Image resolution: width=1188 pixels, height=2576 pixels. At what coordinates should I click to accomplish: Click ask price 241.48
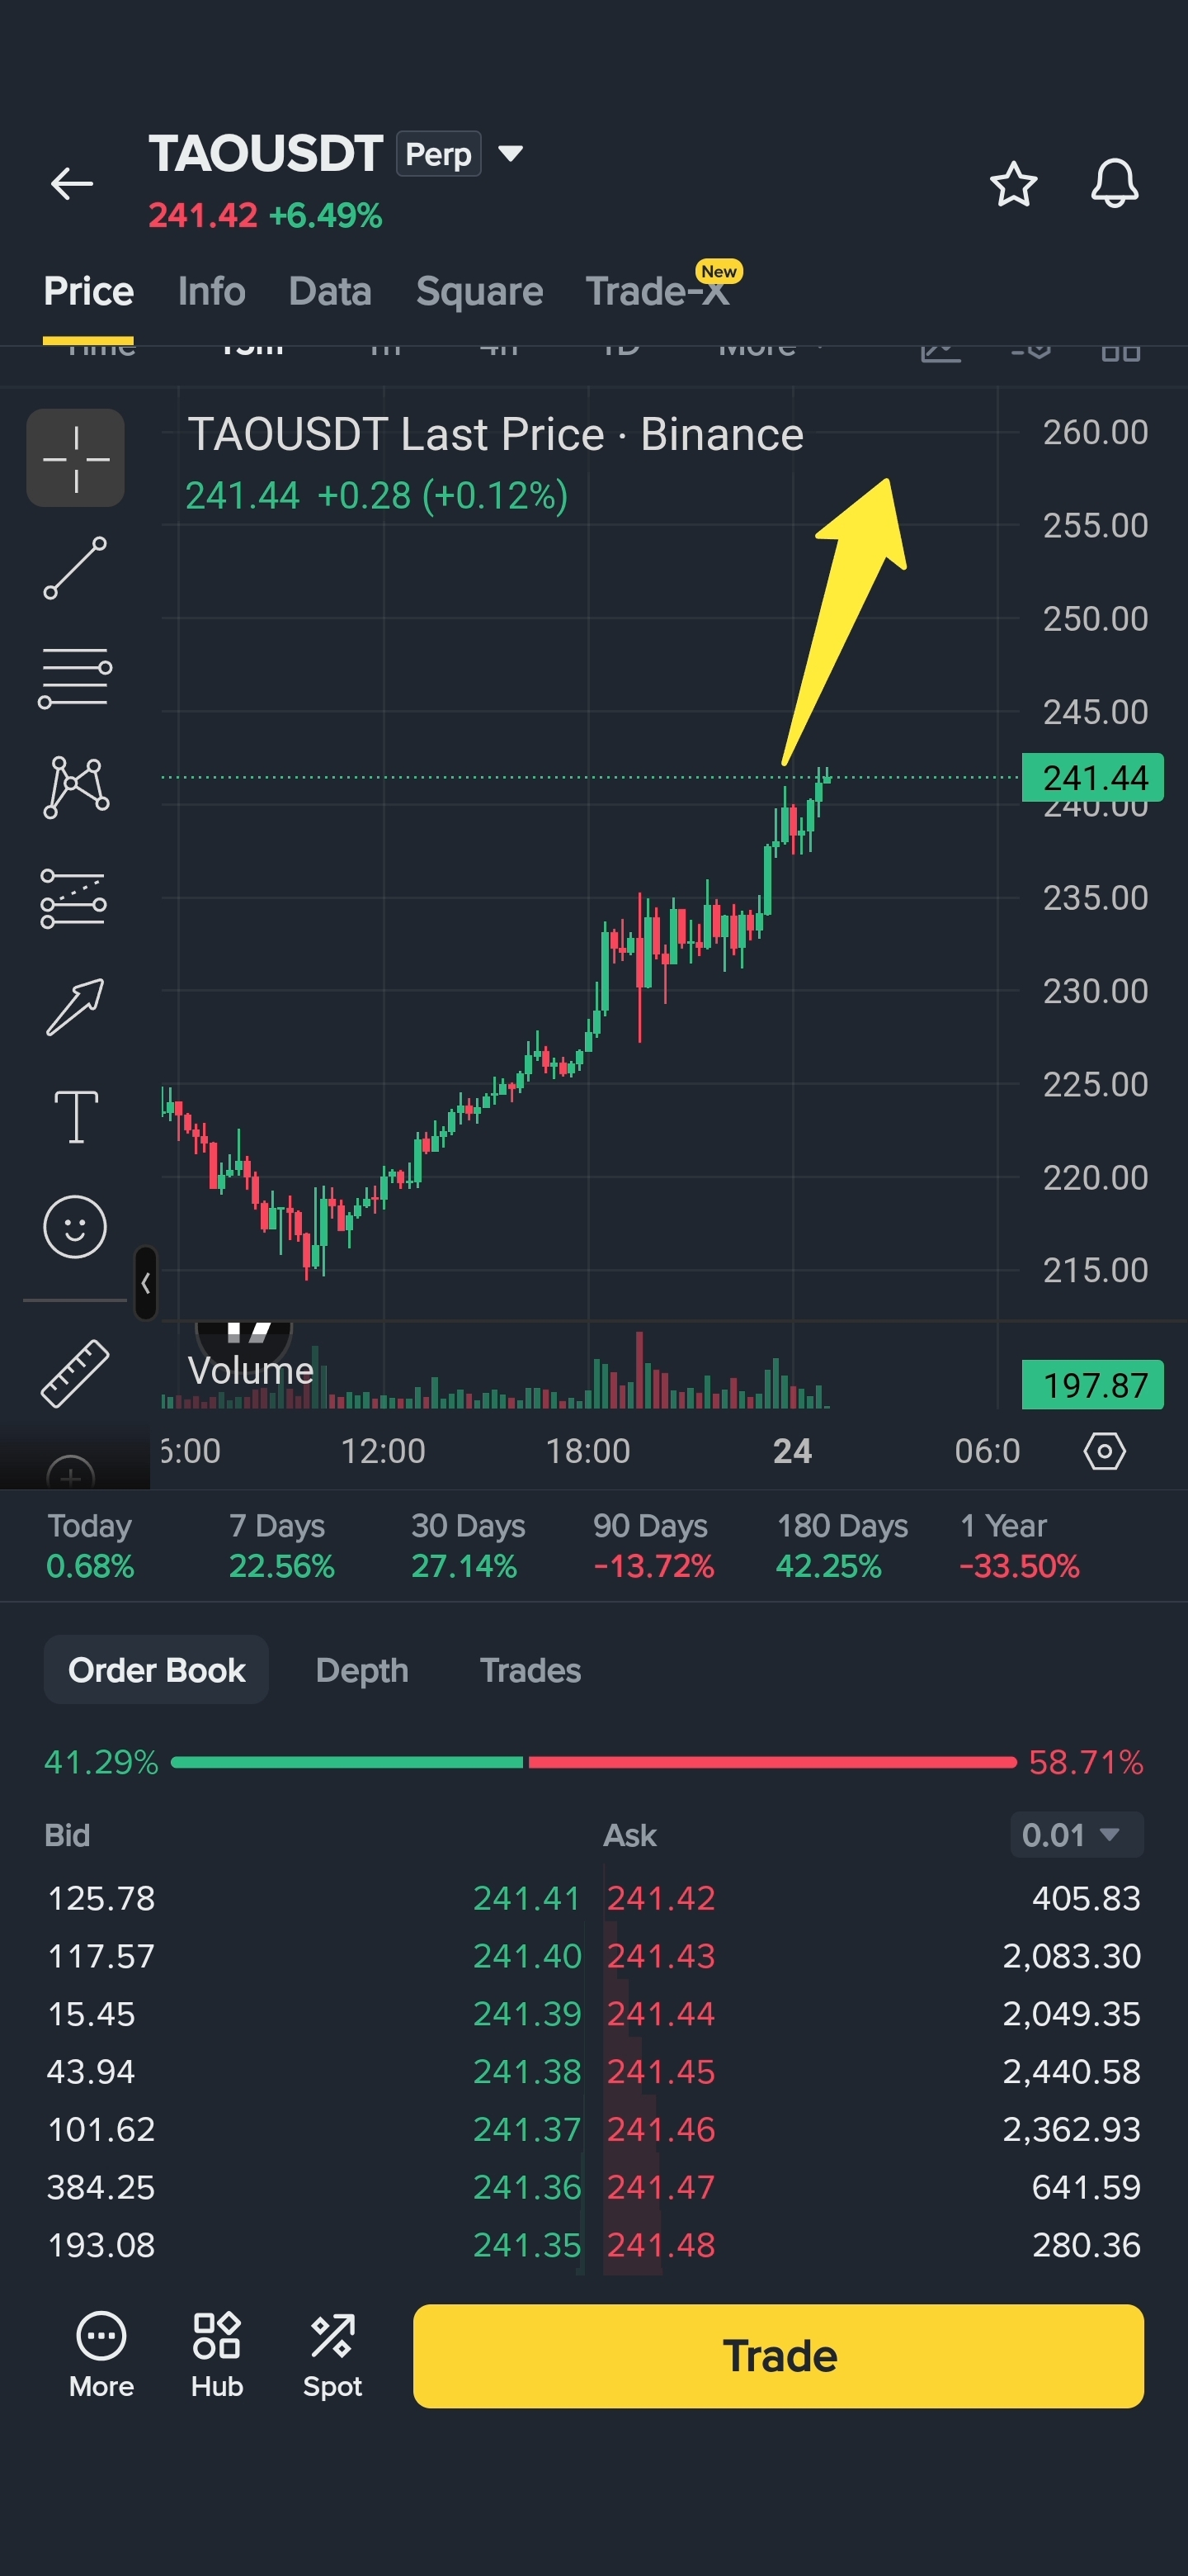tap(662, 2245)
